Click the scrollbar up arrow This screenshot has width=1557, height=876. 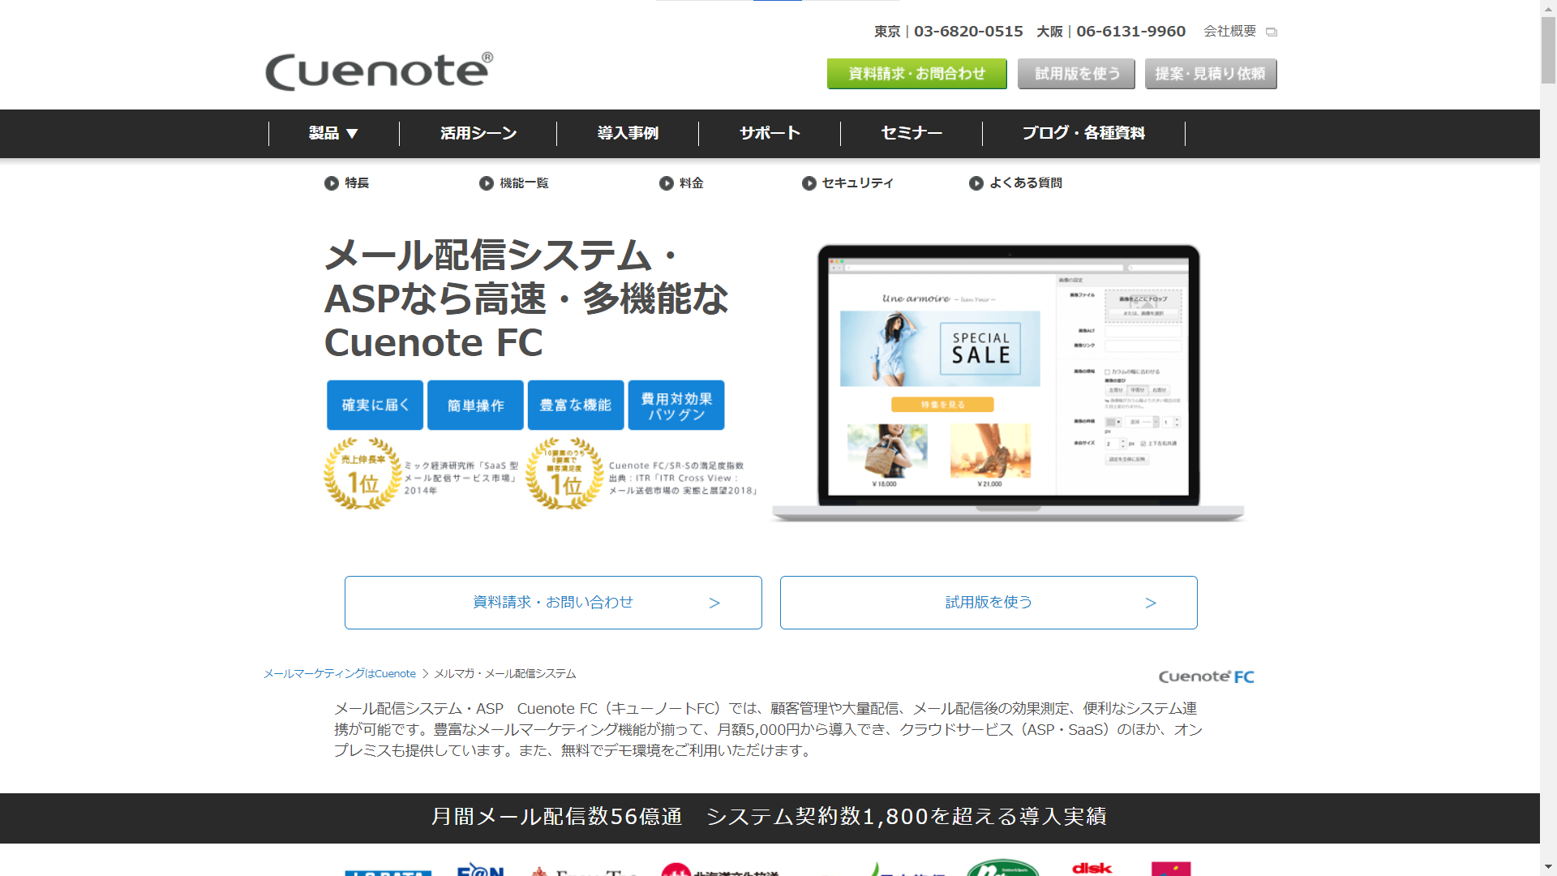[1548, 8]
